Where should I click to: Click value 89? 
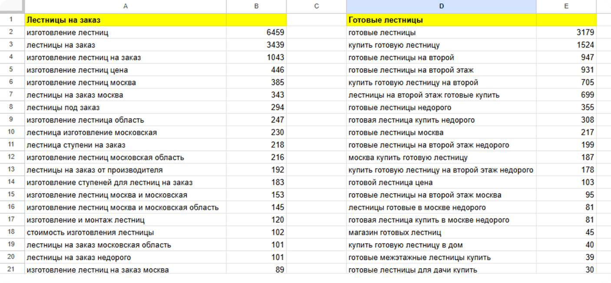pos(256,270)
